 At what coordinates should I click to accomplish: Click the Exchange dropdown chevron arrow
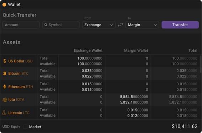pos(112,25)
